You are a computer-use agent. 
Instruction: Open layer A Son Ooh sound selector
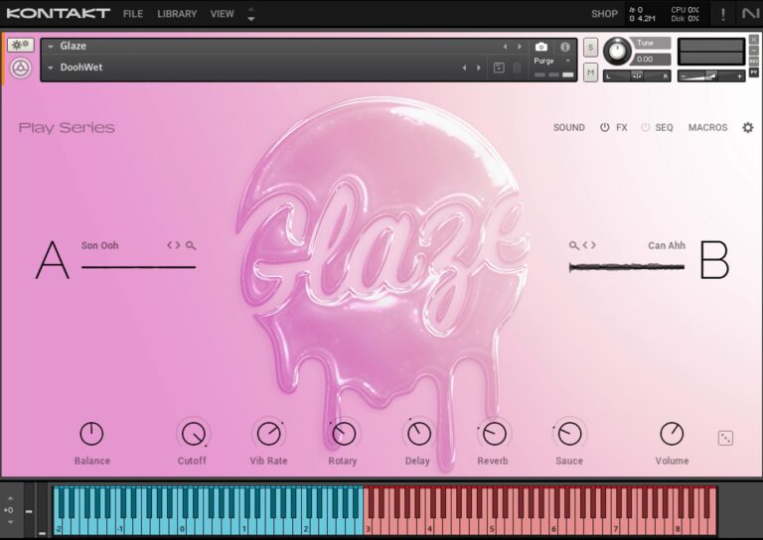coord(99,245)
